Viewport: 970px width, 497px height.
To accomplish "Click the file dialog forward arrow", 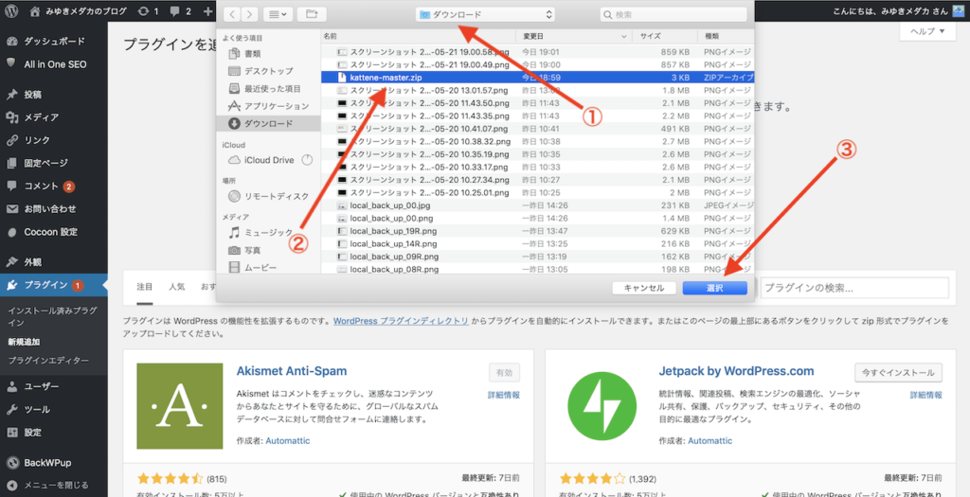I will pyautogui.click(x=249, y=14).
